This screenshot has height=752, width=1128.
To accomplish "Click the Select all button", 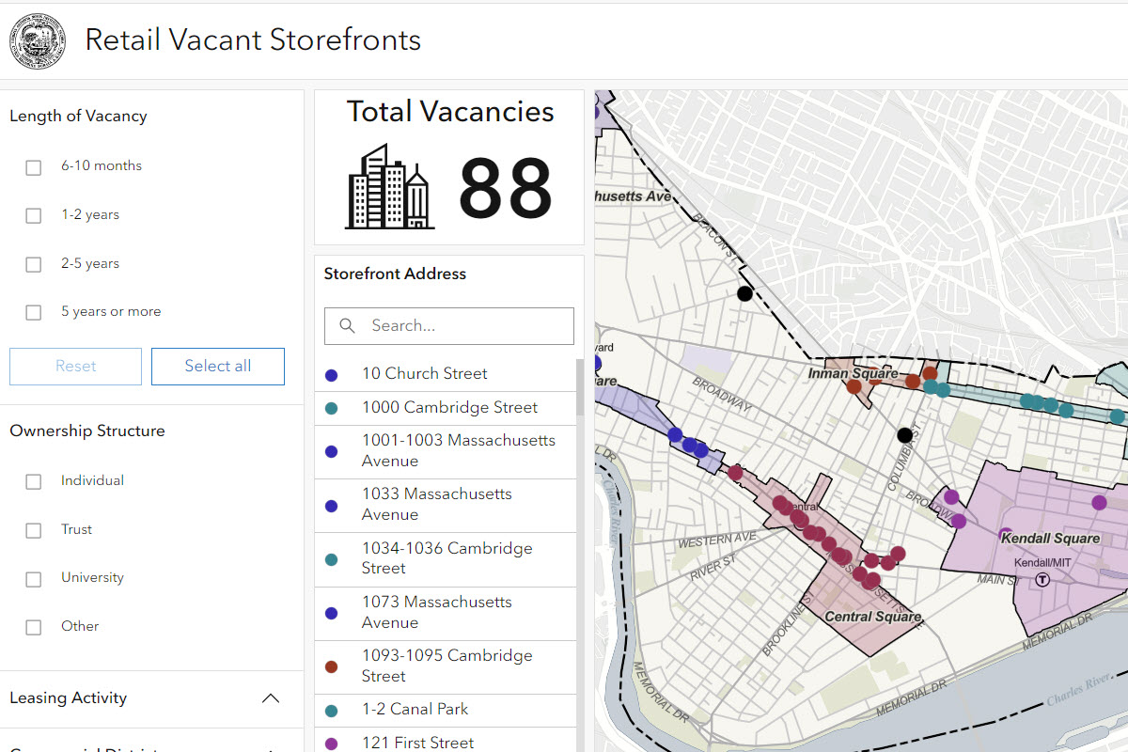I will coord(217,366).
